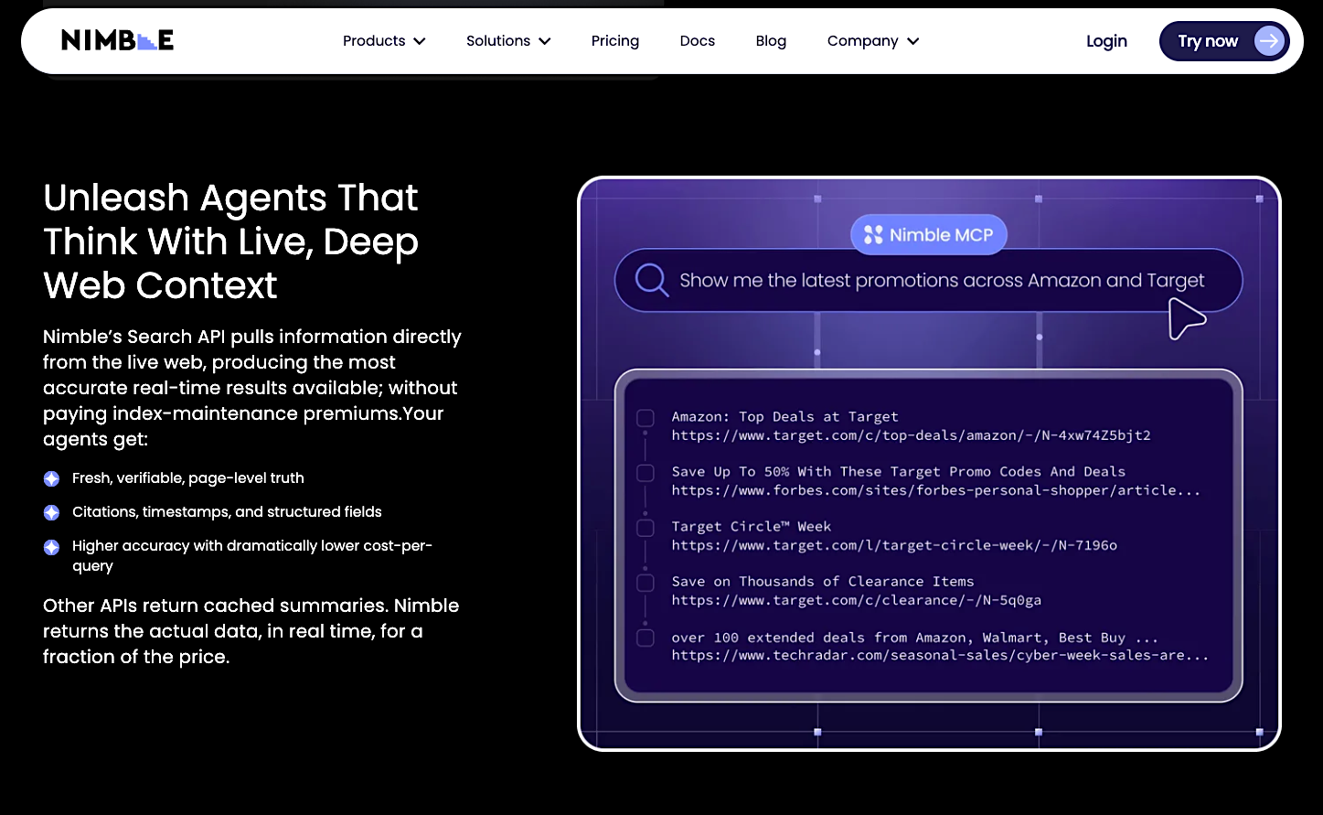This screenshot has width=1323, height=815.
Task: Click the target-circle-week URL
Action: (x=894, y=545)
